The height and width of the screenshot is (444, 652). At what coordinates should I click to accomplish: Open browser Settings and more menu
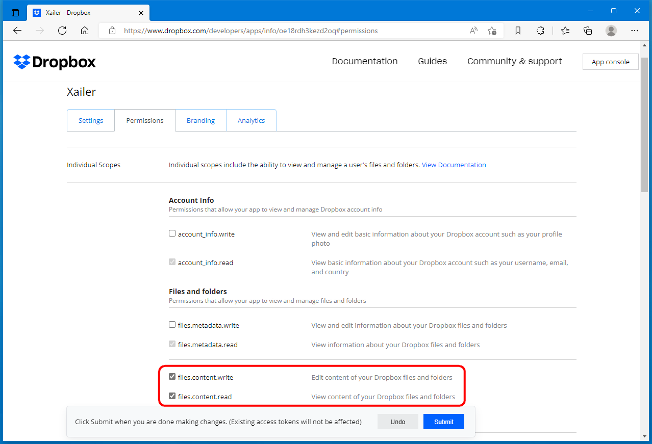(635, 31)
